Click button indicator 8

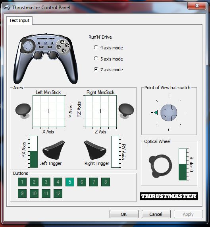(106, 182)
